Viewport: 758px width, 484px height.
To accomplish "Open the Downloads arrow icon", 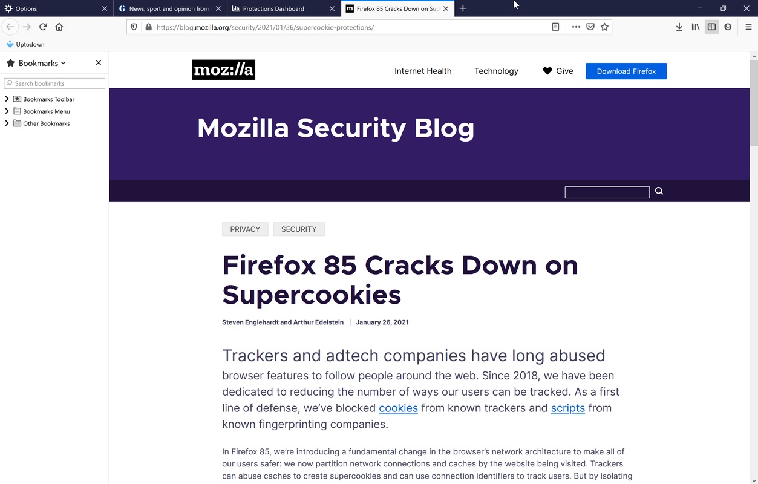I will [x=679, y=27].
